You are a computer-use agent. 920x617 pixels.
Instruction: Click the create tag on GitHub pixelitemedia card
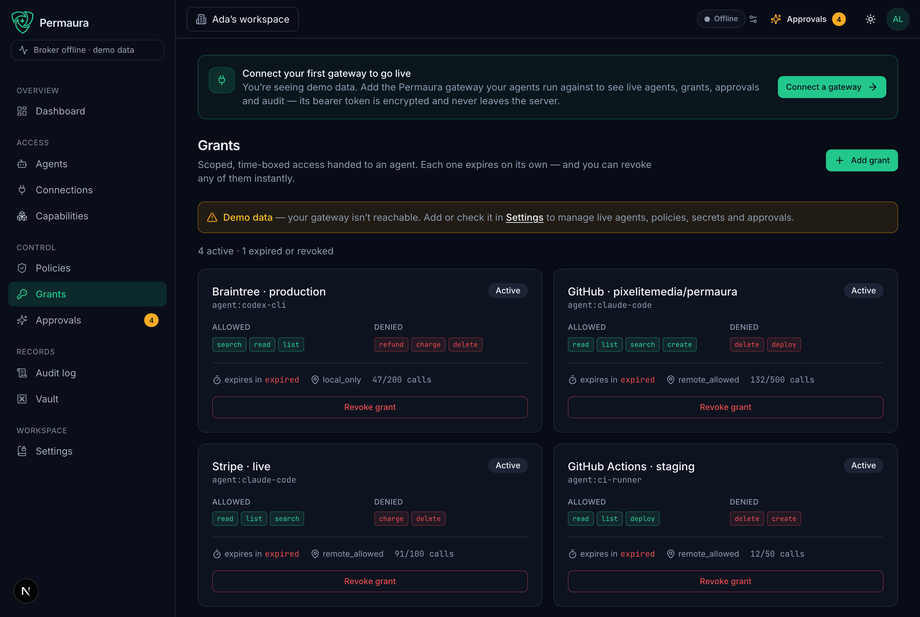pos(679,344)
